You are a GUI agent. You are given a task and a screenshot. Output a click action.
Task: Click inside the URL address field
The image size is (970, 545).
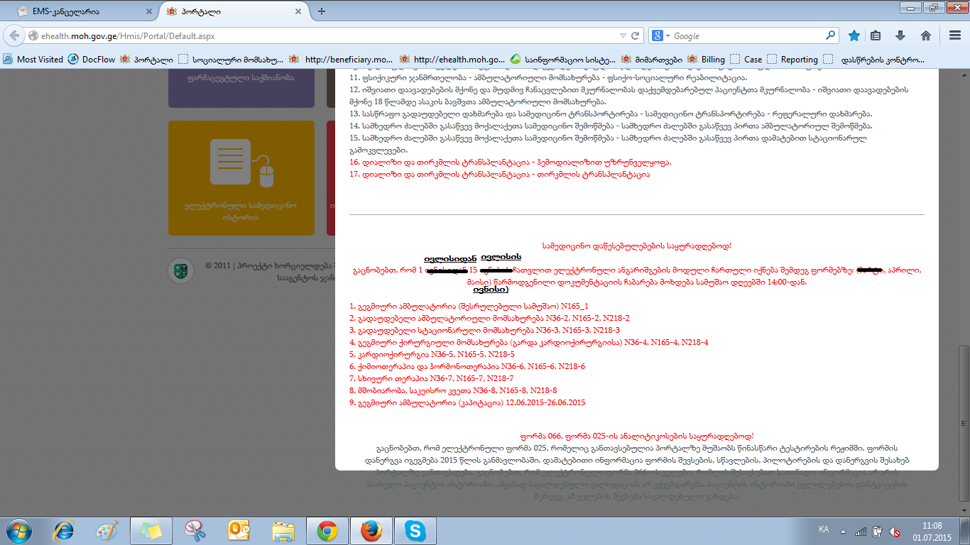click(x=320, y=35)
